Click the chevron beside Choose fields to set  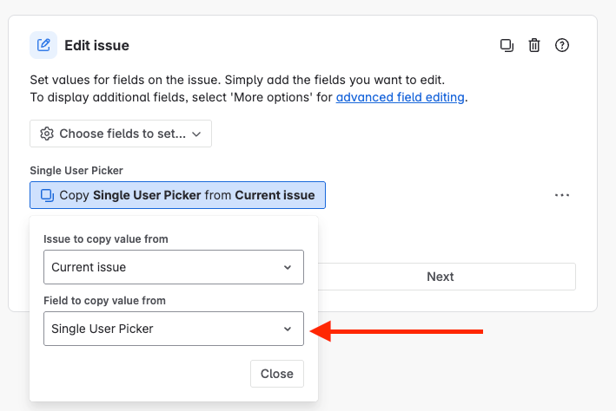coord(196,134)
